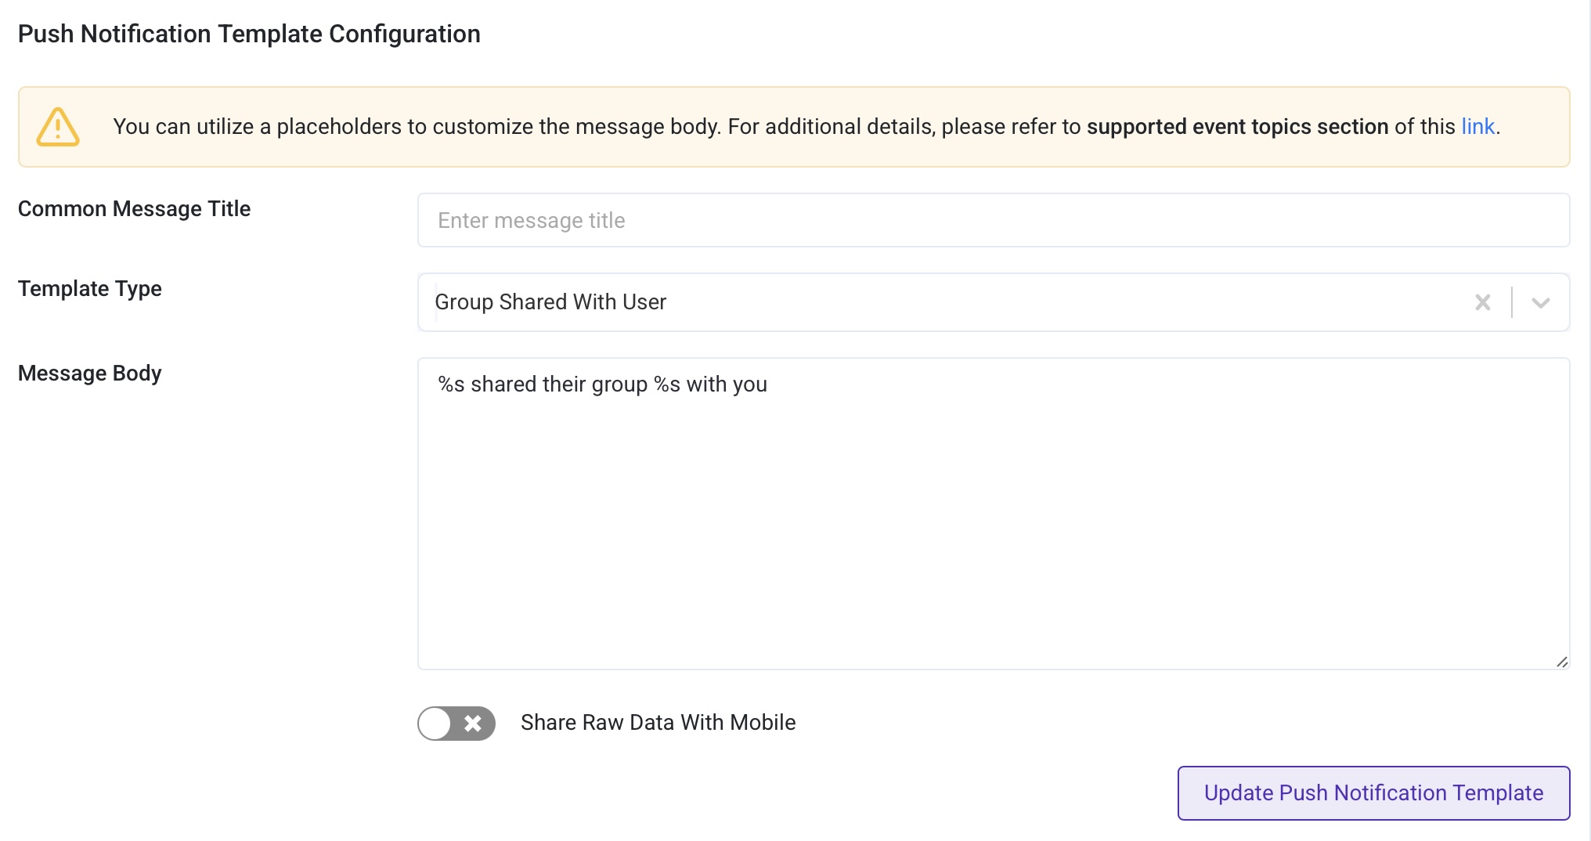
Task: Grab the Message Body resize handle
Action: 1561,662
